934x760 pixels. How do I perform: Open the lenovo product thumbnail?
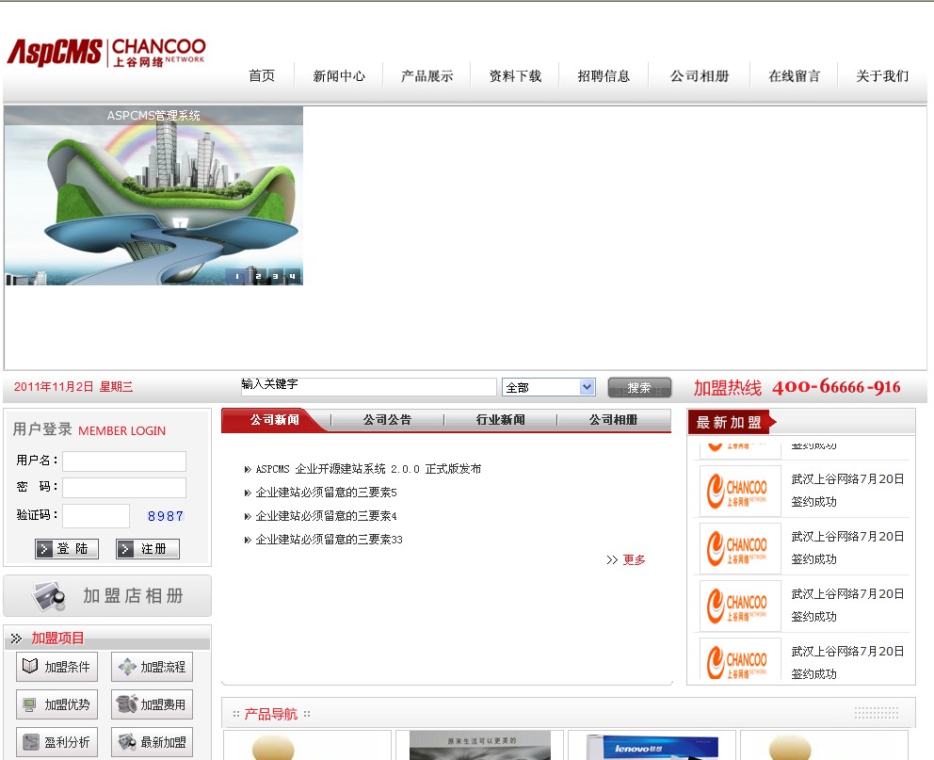pos(652,746)
